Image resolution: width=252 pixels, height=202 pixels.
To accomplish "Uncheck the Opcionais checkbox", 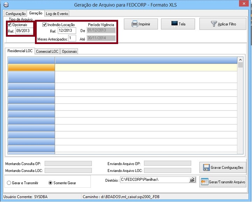I will coord(9,25).
